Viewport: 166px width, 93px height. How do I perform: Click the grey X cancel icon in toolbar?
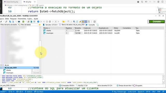[56, 22]
